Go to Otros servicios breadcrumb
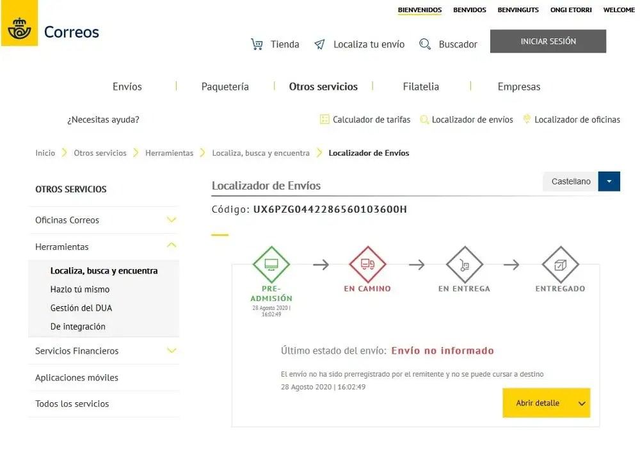The image size is (640, 465). pyautogui.click(x=100, y=153)
